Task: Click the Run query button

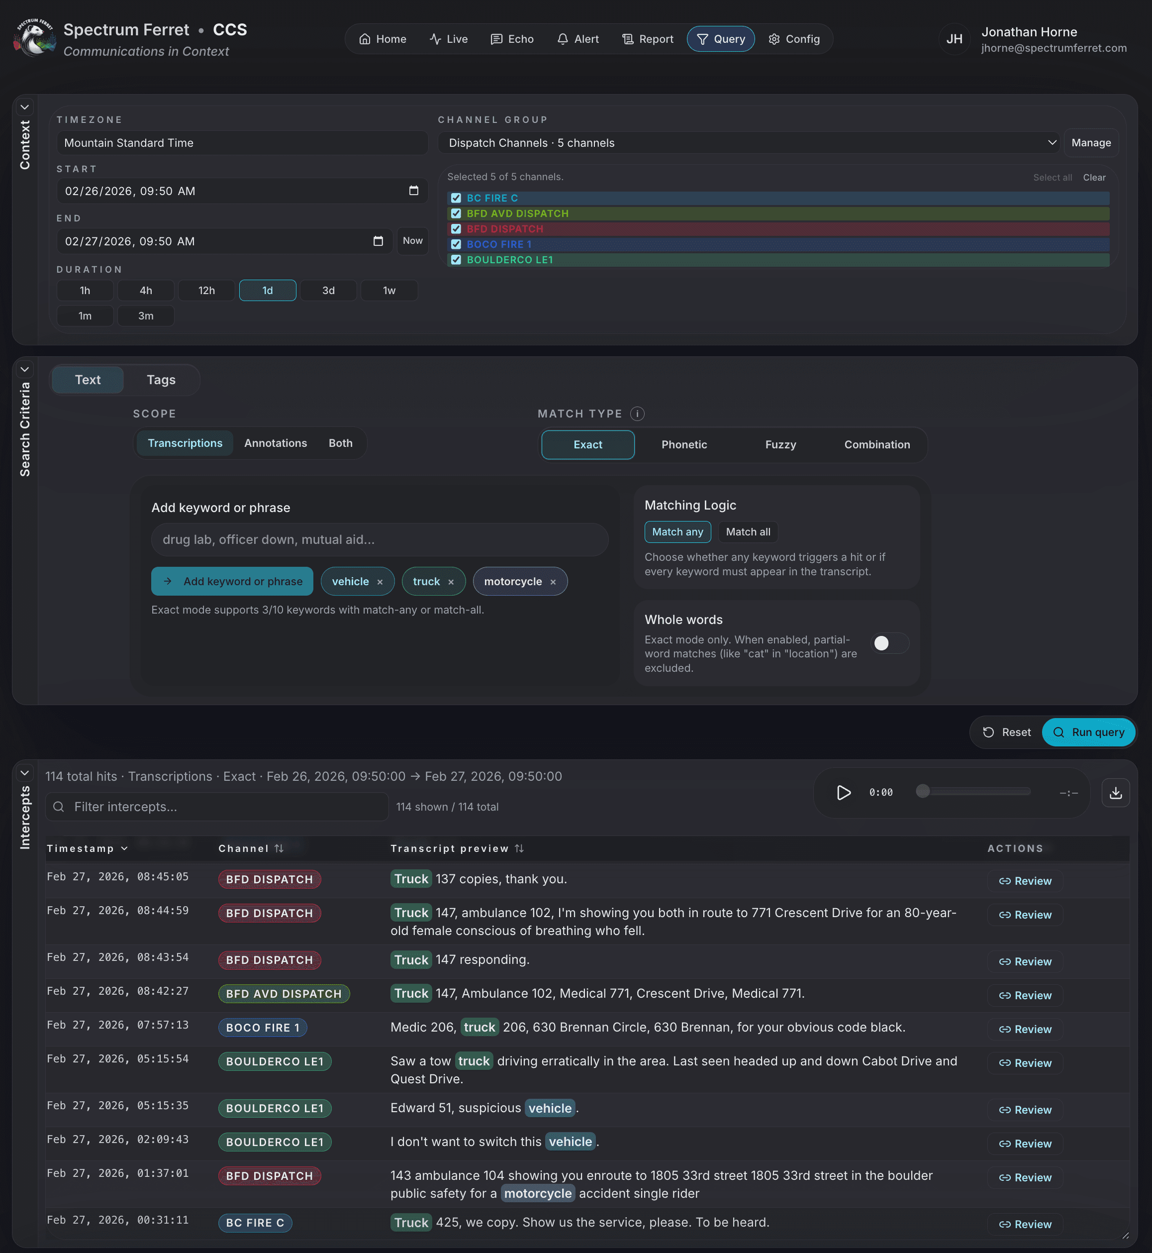Action: coord(1088,732)
